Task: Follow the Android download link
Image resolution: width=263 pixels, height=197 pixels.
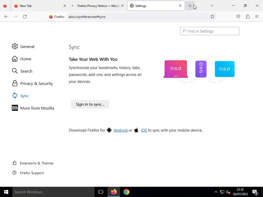Action: 121,130
